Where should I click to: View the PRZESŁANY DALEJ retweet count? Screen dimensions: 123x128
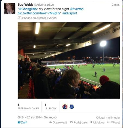[28, 106]
